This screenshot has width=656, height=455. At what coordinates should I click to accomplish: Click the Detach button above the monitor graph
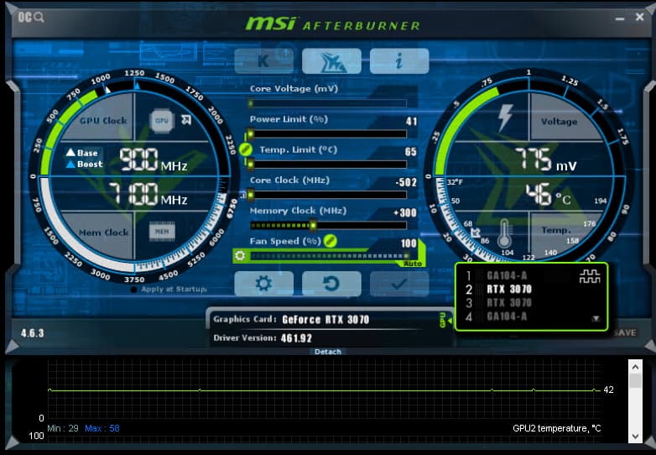[x=328, y=352]
